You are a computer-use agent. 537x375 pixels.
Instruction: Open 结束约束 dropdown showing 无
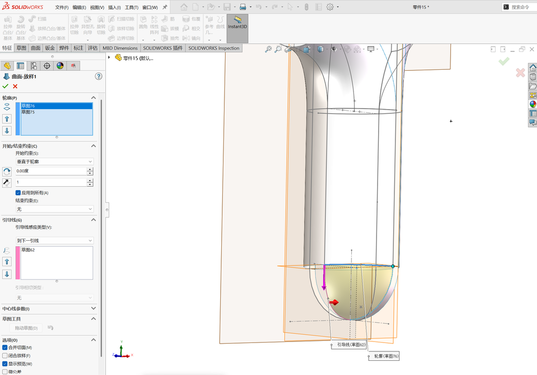(x=55, y=209)
